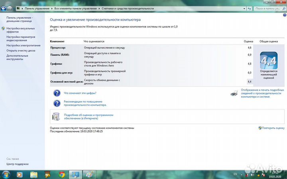Open 'Отображение и печать подробных сведений' link
The height and width of the screenshot is (179, 287).
262,93
